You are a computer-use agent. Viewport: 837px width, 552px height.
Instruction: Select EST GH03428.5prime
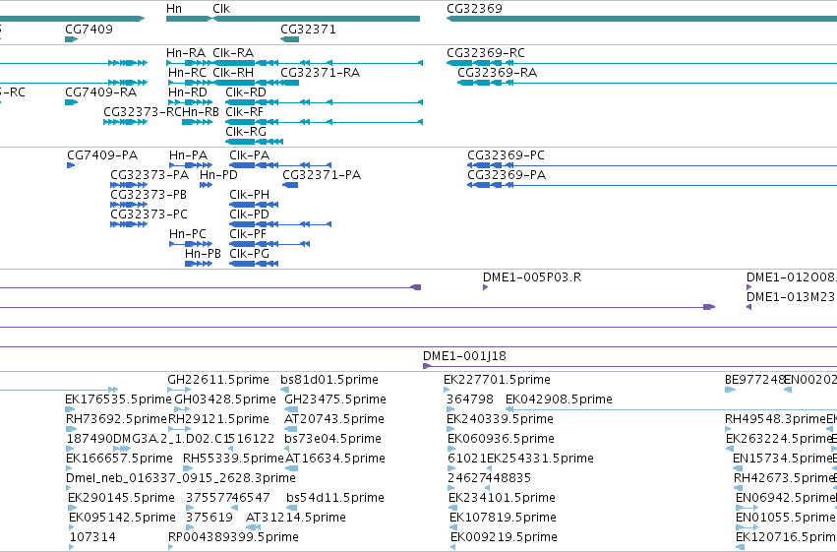click(x=224, y=399)
